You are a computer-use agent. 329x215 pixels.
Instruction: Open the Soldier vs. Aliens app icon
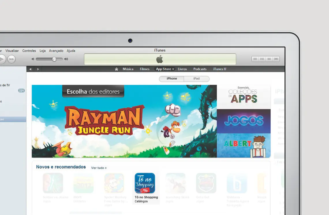pos(53,183)
